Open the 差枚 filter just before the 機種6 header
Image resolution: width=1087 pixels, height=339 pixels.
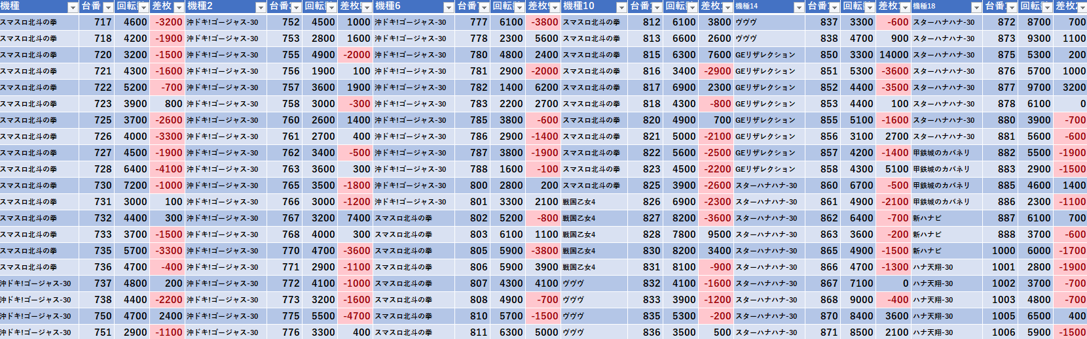coord(367,7)
